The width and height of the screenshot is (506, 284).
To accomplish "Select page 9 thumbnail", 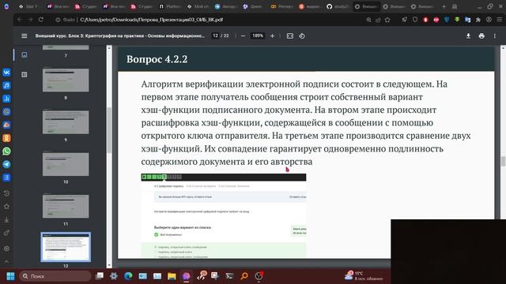I will tap(66, 122).
